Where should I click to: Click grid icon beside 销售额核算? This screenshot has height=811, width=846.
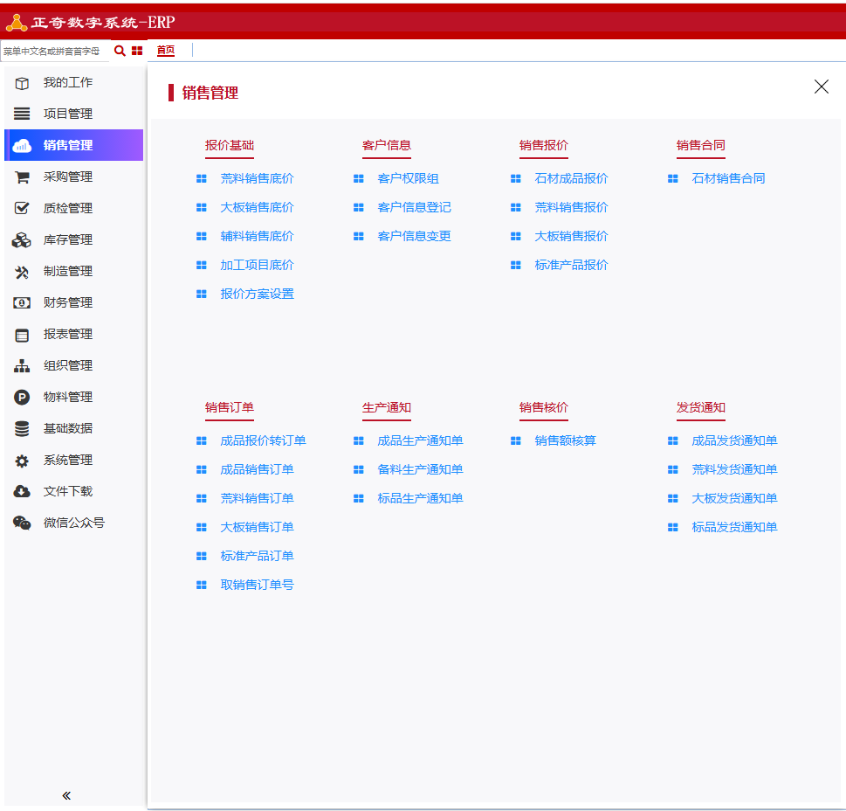click(x=516, y=441)
